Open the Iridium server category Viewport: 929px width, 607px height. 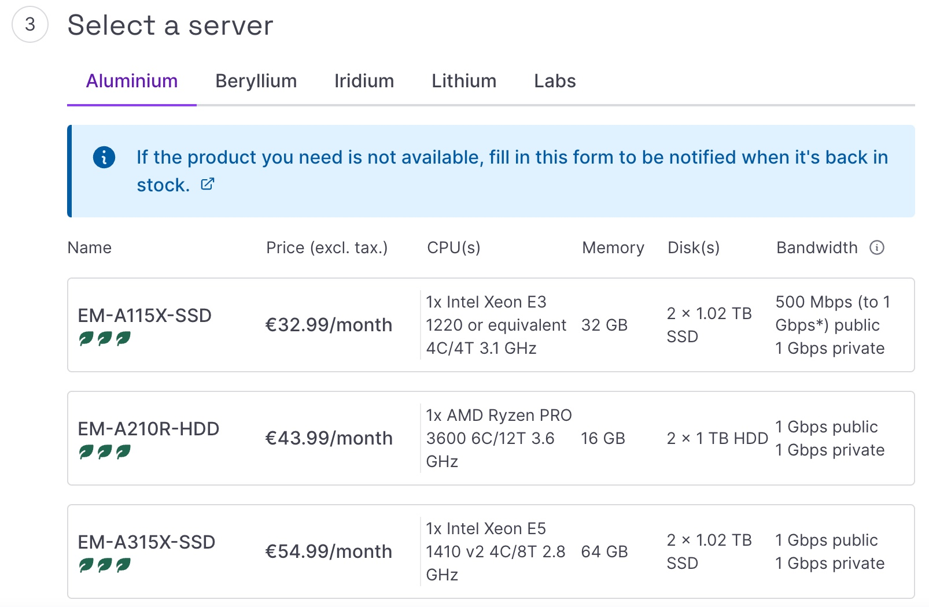tap(364, 81)
